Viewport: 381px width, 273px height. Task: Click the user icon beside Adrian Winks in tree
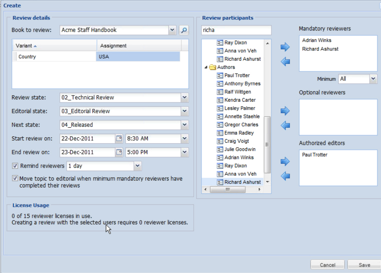[x=219, y=158]
